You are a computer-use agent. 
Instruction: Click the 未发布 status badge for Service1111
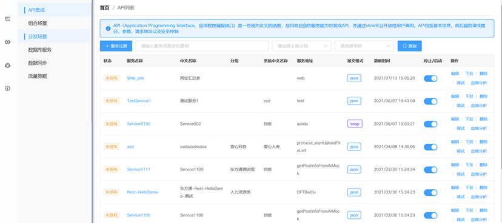point(112,169)
